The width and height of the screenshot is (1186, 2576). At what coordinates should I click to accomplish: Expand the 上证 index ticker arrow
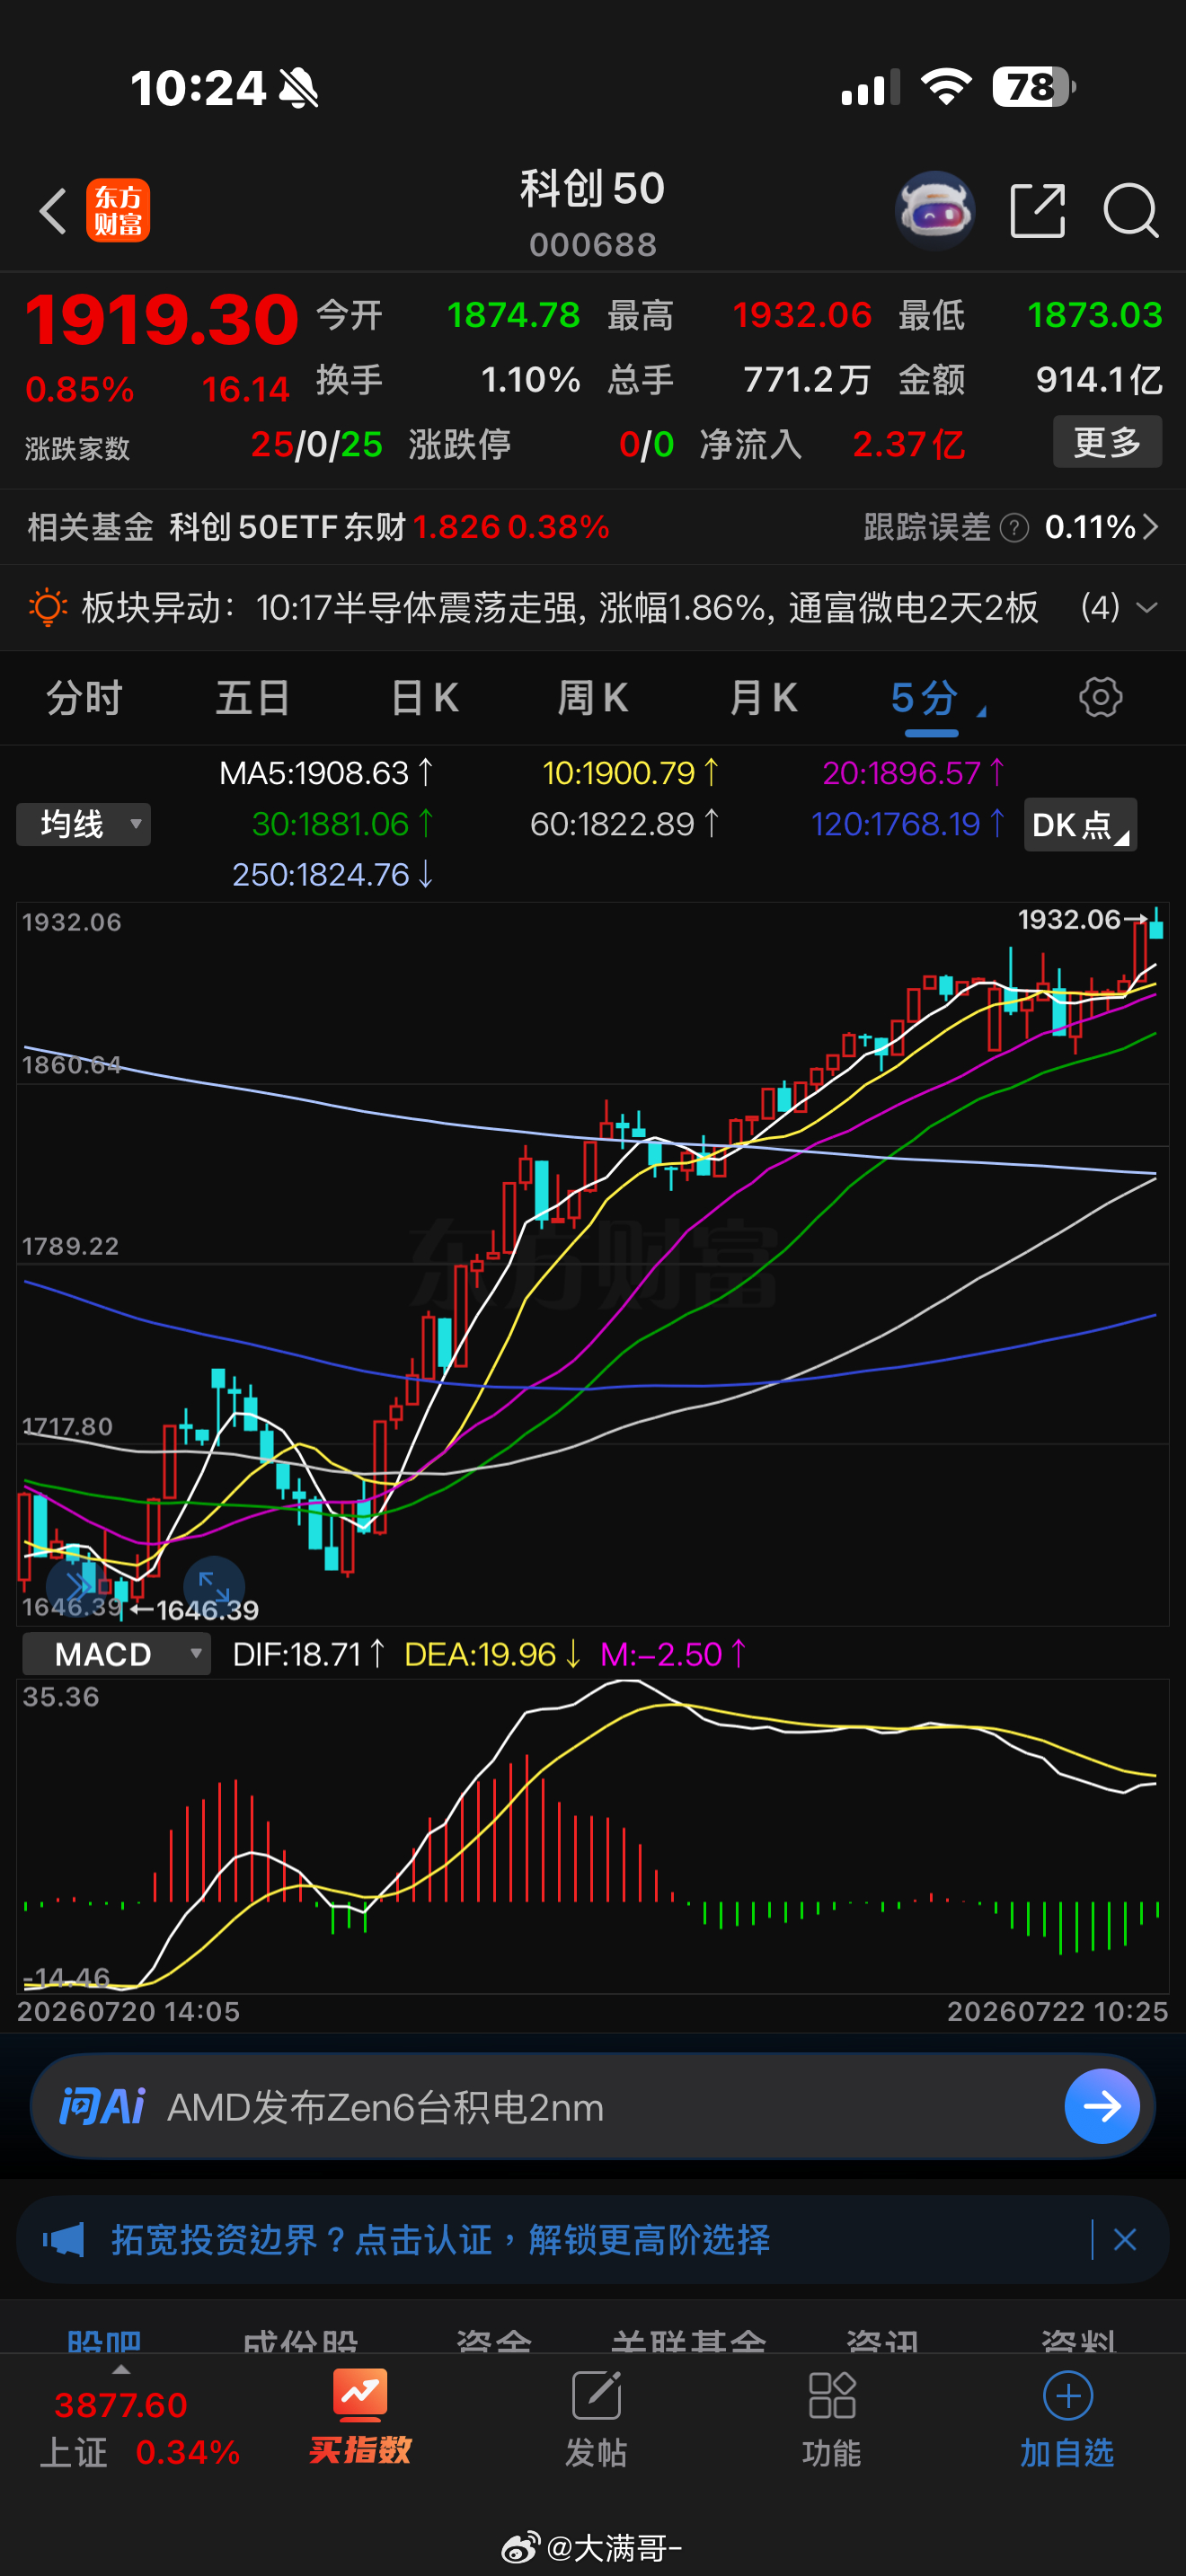[121, 2369]
